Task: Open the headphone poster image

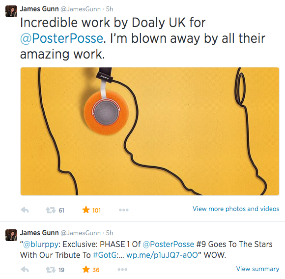Action: tap(150, 131)
